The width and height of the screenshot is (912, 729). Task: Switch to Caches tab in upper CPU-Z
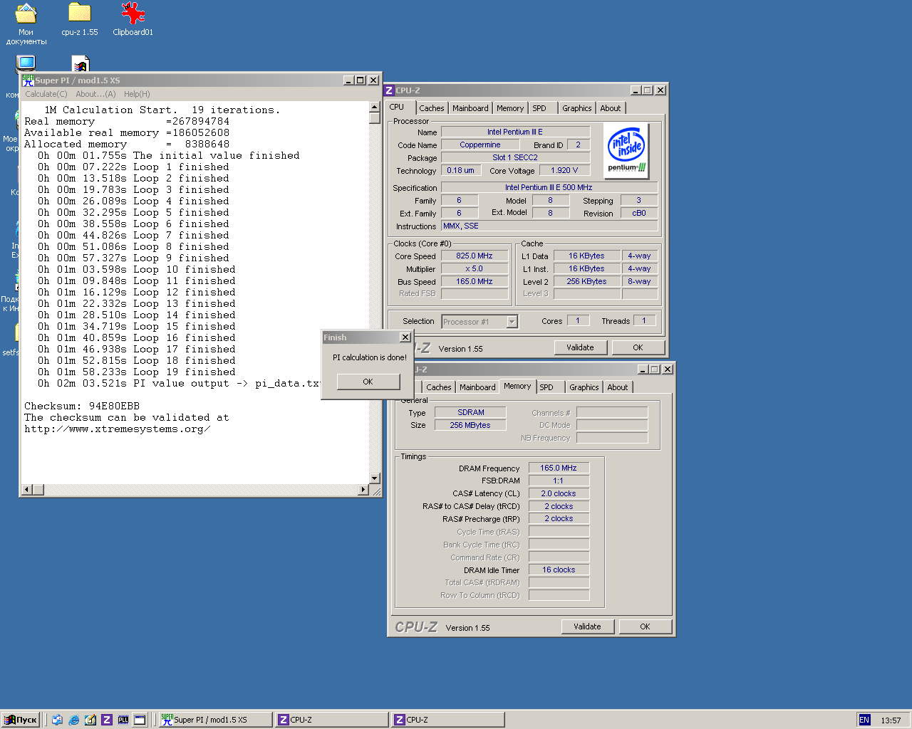point(431,108)
